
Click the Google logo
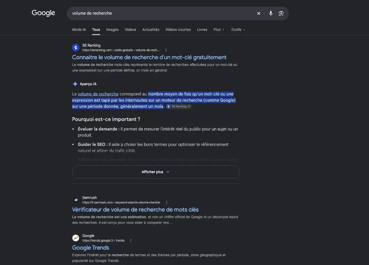point(43,13)
